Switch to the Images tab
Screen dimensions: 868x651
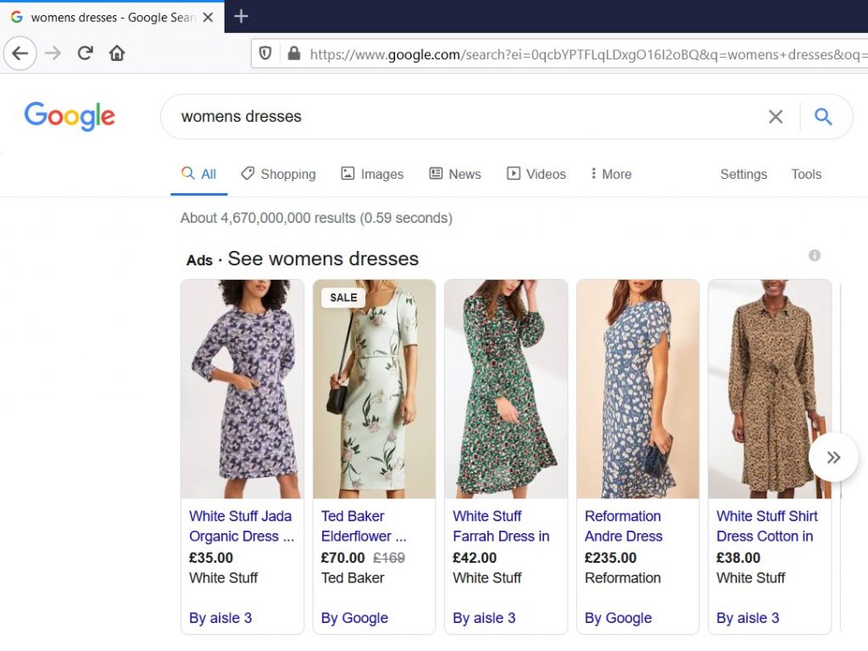372,174
